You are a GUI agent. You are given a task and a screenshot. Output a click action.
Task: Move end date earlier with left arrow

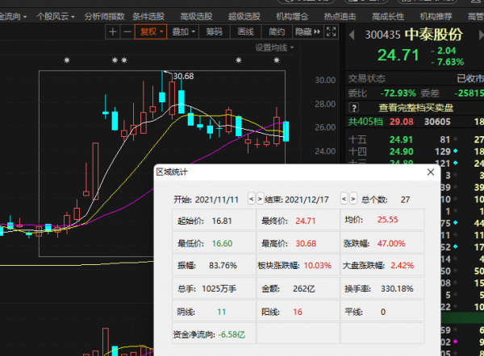pos(344,199)
